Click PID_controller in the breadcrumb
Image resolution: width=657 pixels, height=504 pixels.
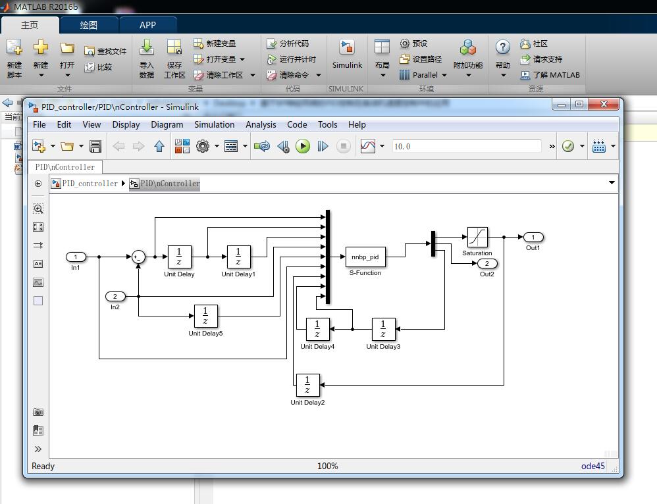[x=90, y=184]
